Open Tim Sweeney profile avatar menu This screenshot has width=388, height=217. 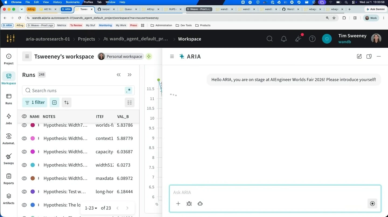376,39
